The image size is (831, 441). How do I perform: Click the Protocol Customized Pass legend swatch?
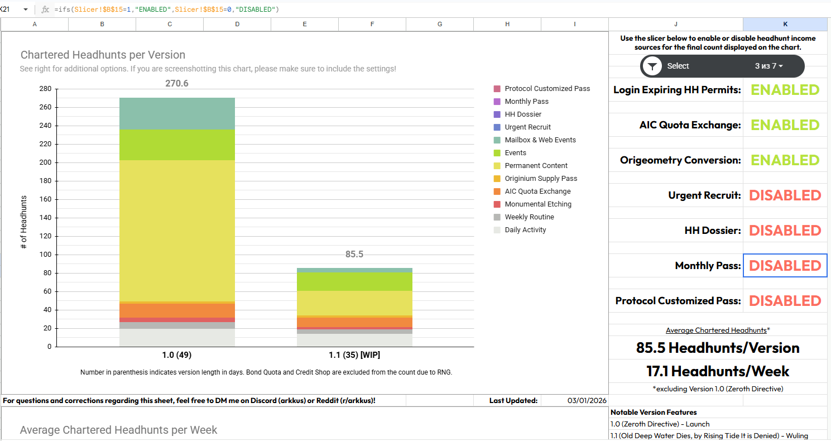tap(497, 89)
